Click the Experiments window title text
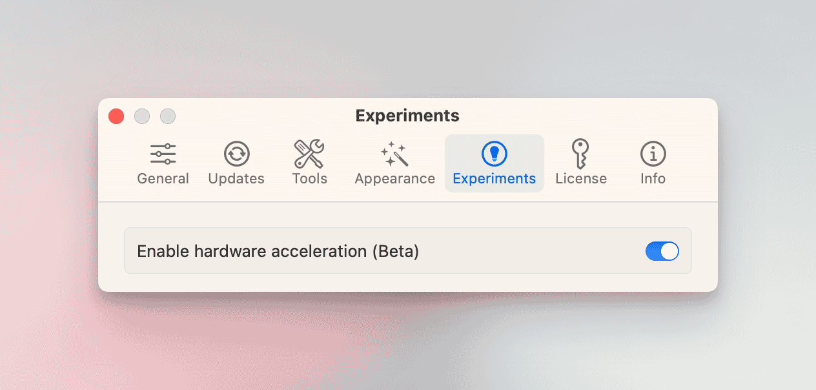The height and width of the screenshot is (390, 816). [407, 116]
